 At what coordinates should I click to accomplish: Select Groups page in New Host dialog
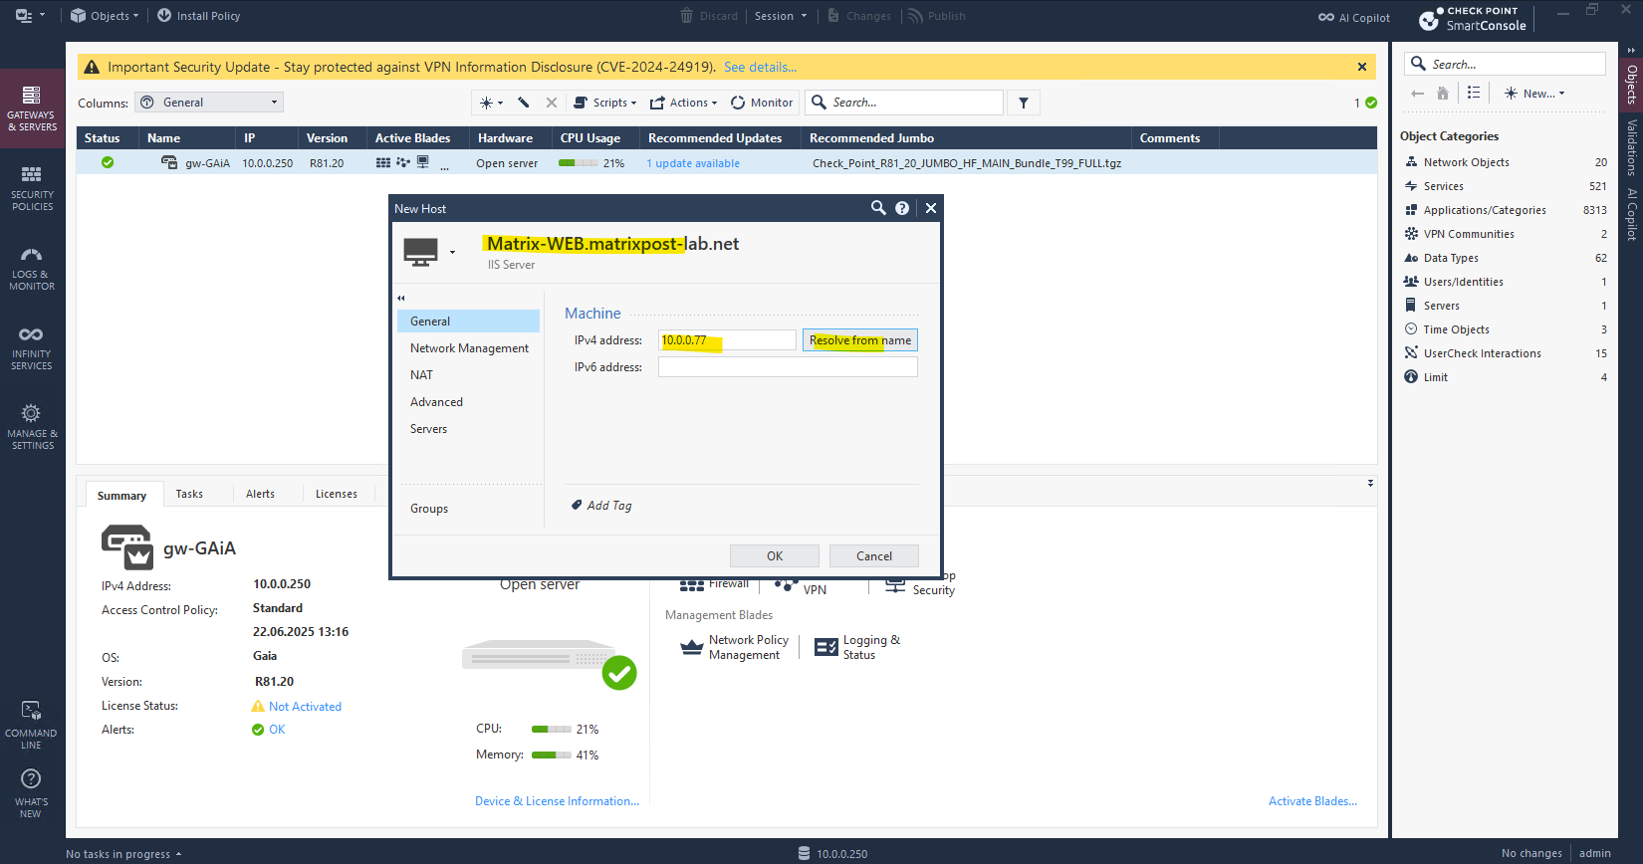click(x=468, y=508)
